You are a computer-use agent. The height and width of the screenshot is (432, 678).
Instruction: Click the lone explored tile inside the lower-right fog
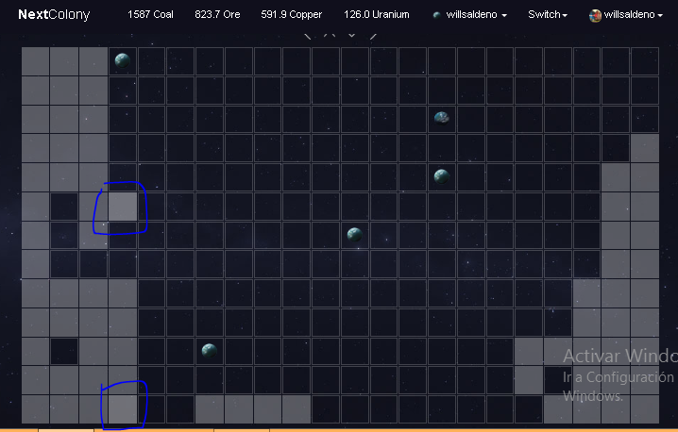[x=558, y=380]
